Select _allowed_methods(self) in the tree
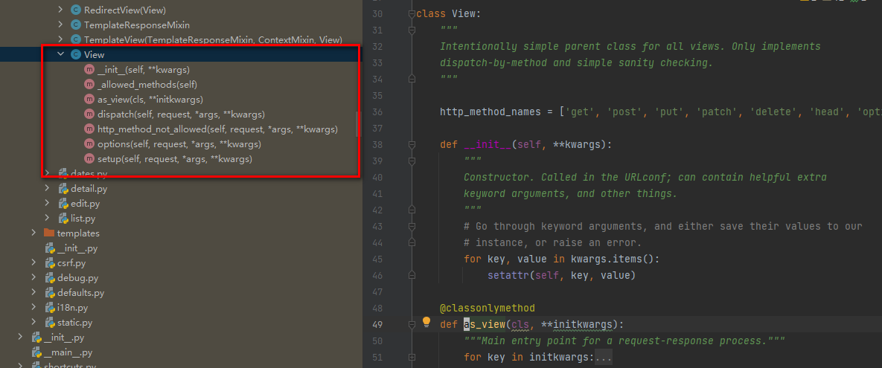 (147, 84)
